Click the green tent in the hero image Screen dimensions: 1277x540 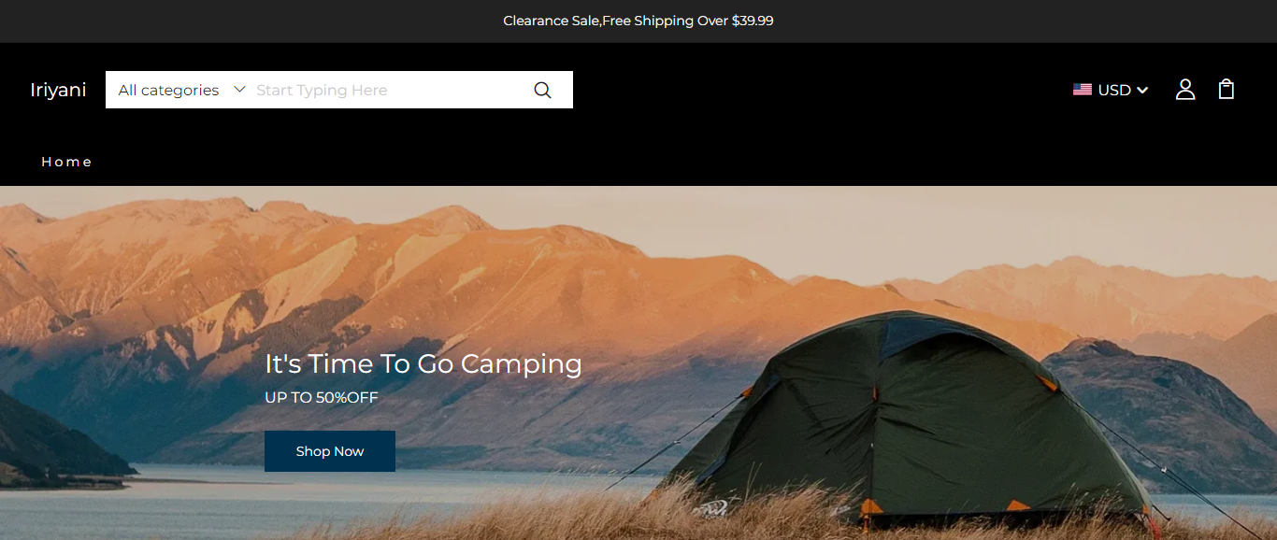(x=897, y=420)
